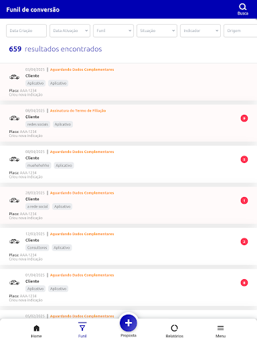
Task: Tap the blue plus Proposta button
Action: click(128, 323)
